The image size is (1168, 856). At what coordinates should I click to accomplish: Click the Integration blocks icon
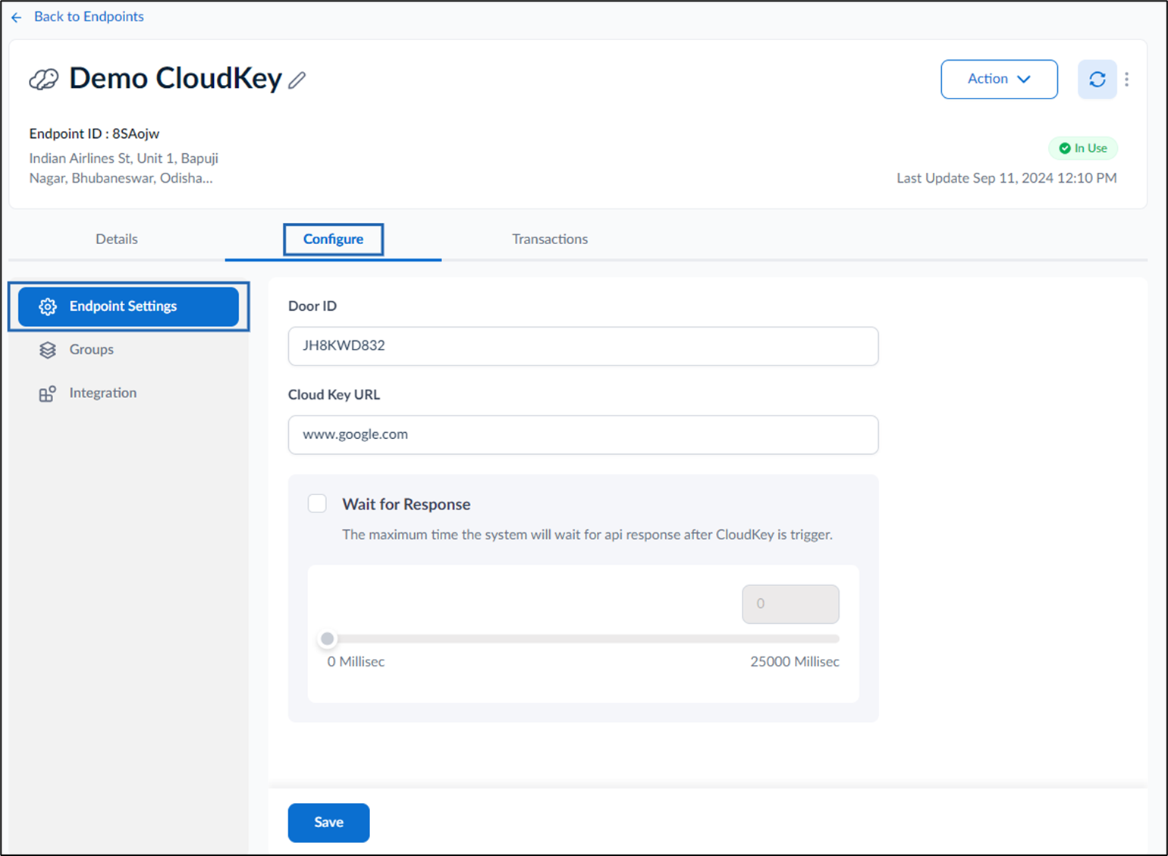(48, 394)
